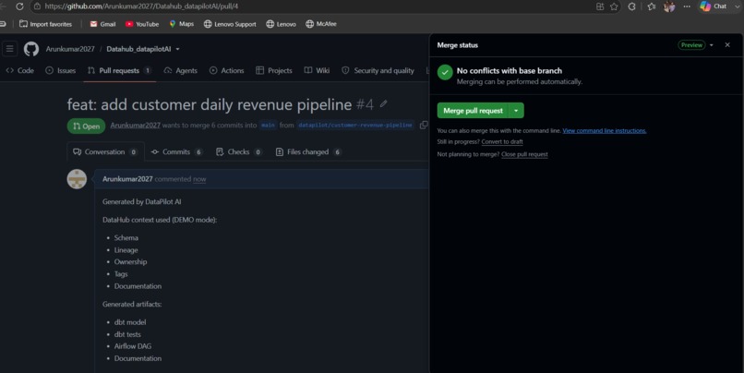Open Arunkumar2027 owner link in breadcrumb
Viewport: 744px width, 373px height.
point(70,49)
